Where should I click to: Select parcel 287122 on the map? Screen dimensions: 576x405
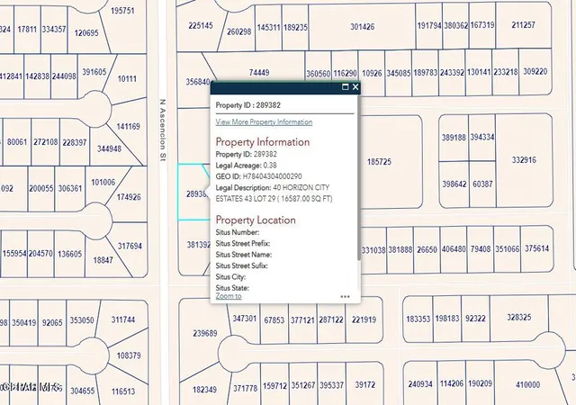click(x=331, y=319)
